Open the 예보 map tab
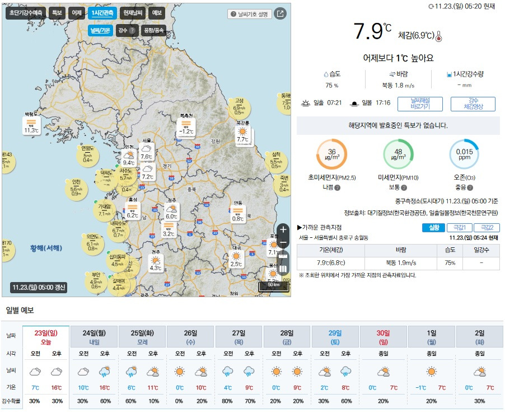 (157, 13)
